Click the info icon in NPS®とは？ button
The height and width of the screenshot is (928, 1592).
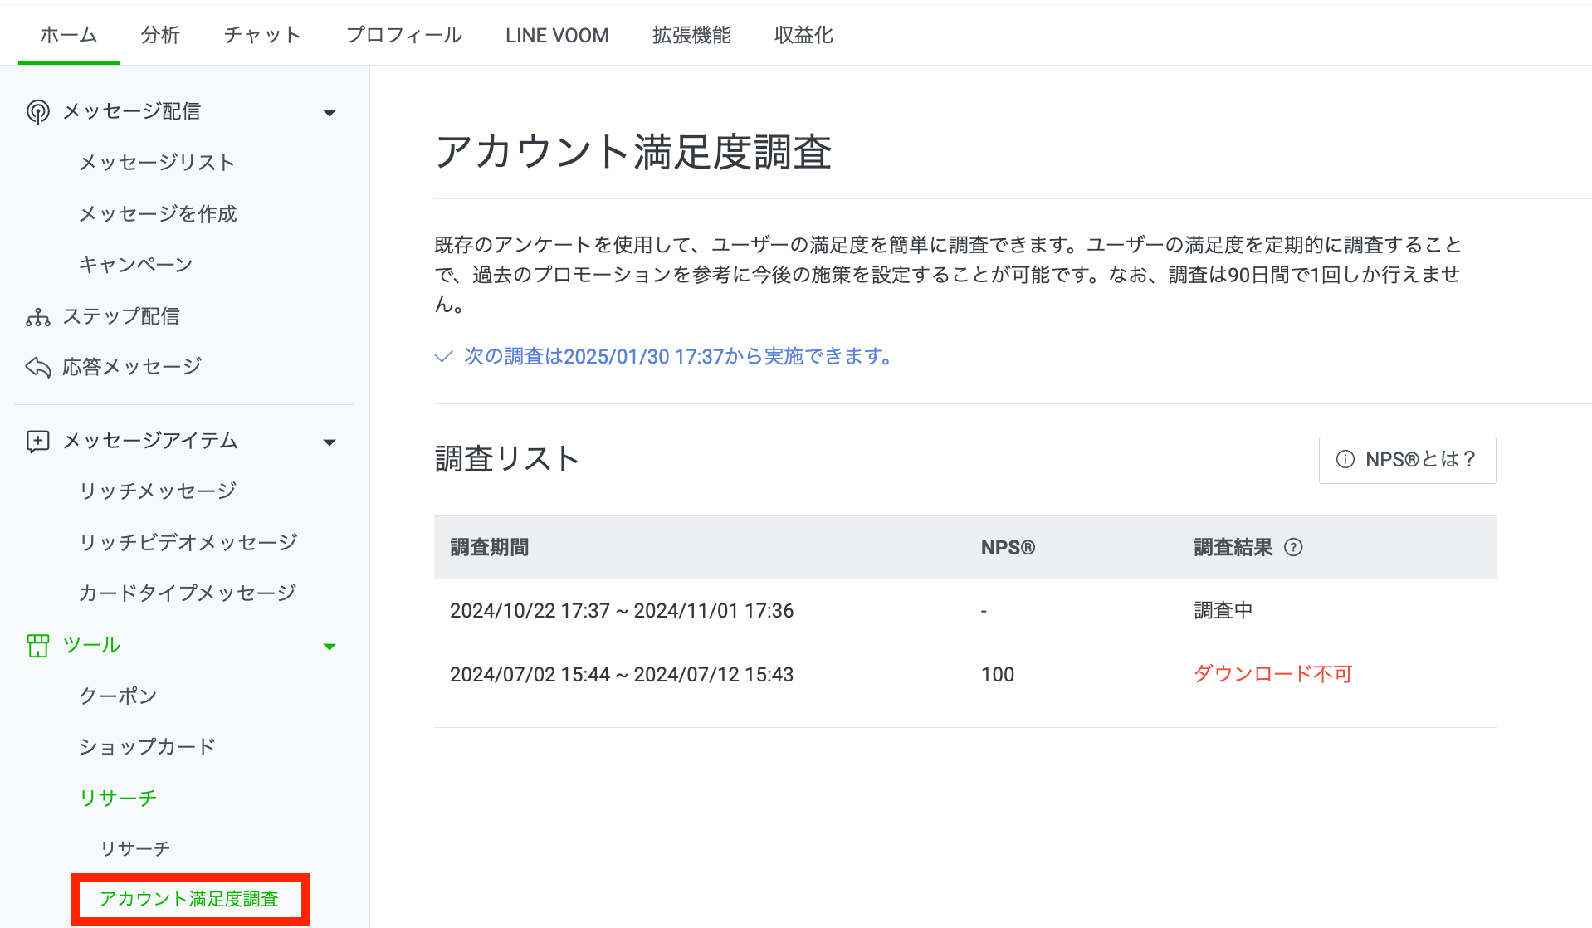coord(1345,460)
